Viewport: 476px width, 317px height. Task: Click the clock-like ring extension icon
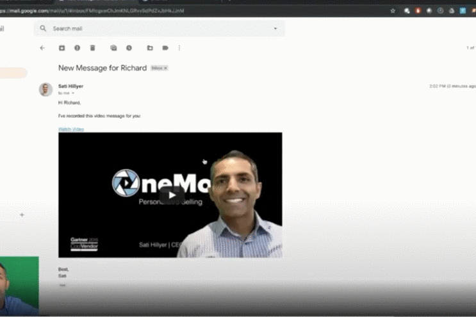pyautogui.click(x=441, y=11)
